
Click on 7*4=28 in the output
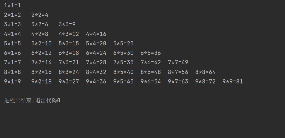tap(96, 62)
